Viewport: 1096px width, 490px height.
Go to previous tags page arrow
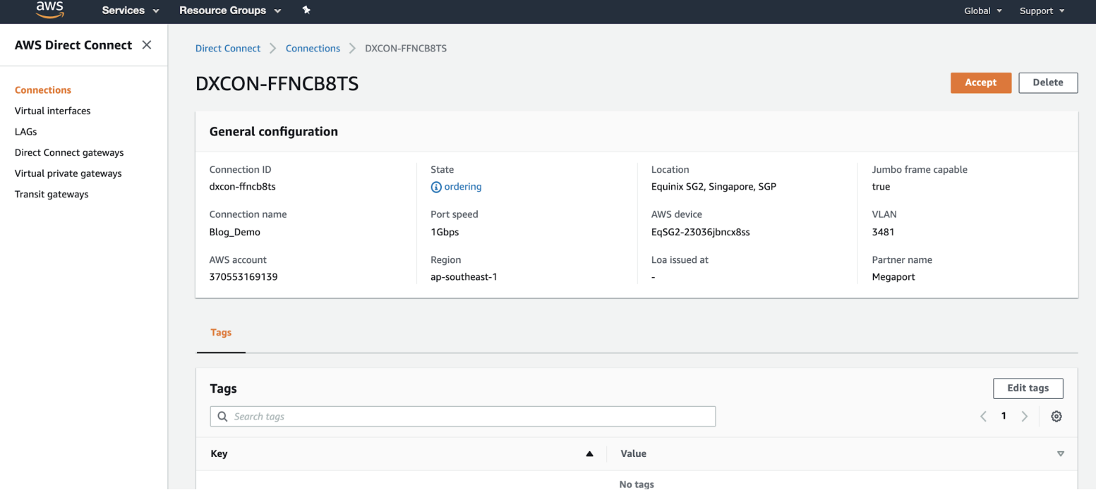point(983,416)
